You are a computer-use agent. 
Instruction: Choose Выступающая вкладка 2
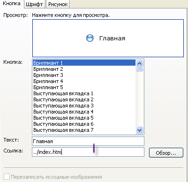(84, 99)
